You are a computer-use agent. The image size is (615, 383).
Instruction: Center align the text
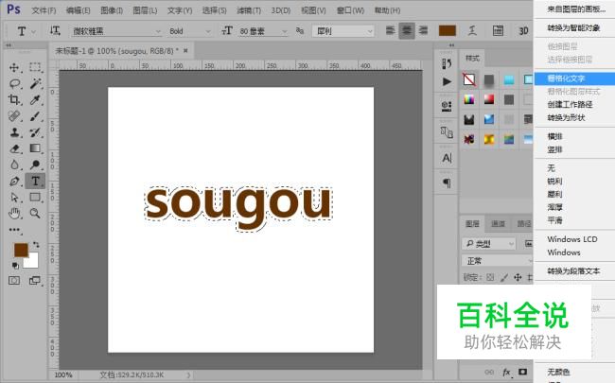pyautogui.click(x=407, y=30)
